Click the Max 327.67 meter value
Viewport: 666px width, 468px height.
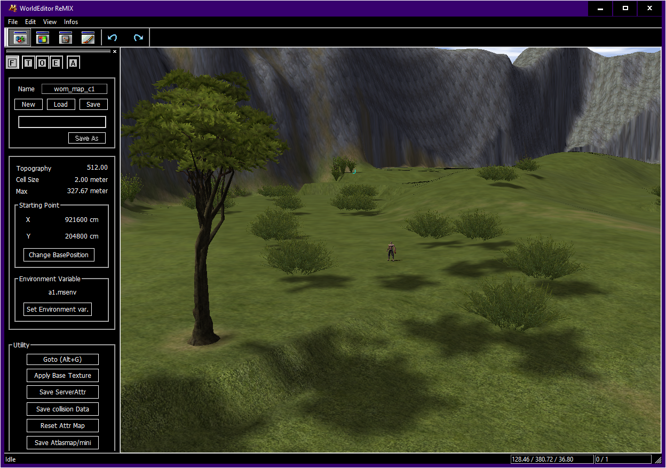coord(88,191)
